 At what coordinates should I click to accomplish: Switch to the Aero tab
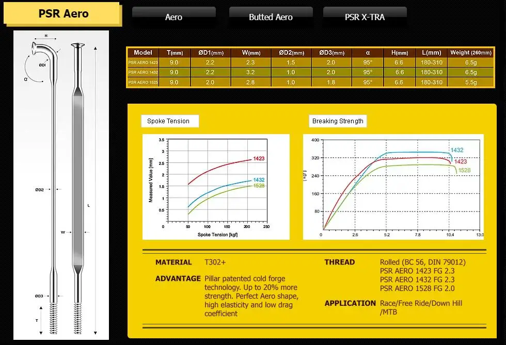click(x=174, y=17)
